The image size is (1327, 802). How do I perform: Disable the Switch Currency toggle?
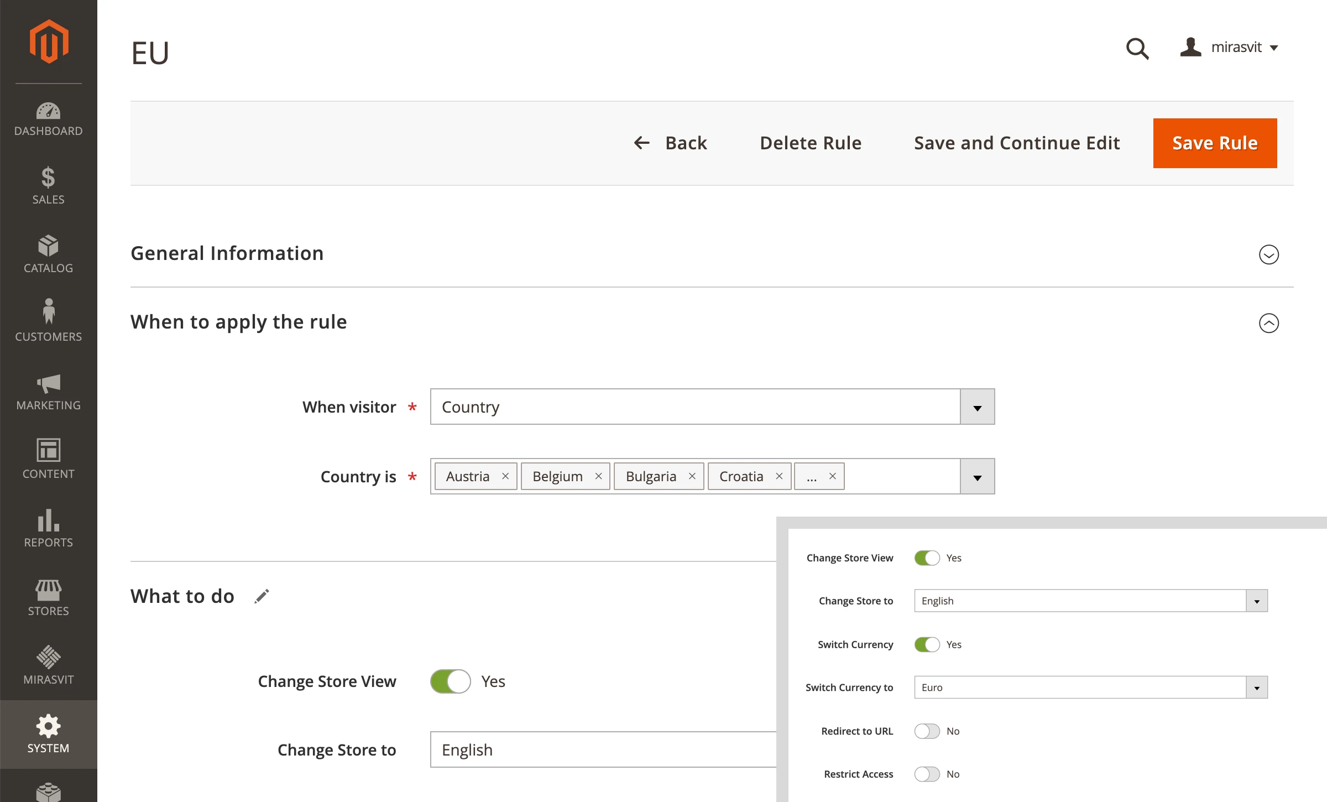tap(927, 644)
